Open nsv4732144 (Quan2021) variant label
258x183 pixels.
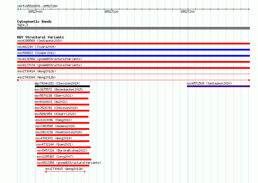pos(54,144)
